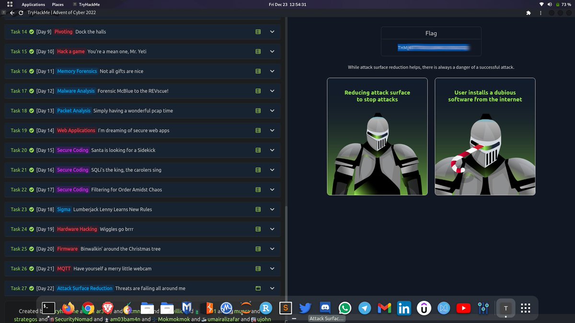This screenshot has width=575, height=323.
Task: Open the Task 17 Malware Analysis document icon
Action: click(258, 91)
